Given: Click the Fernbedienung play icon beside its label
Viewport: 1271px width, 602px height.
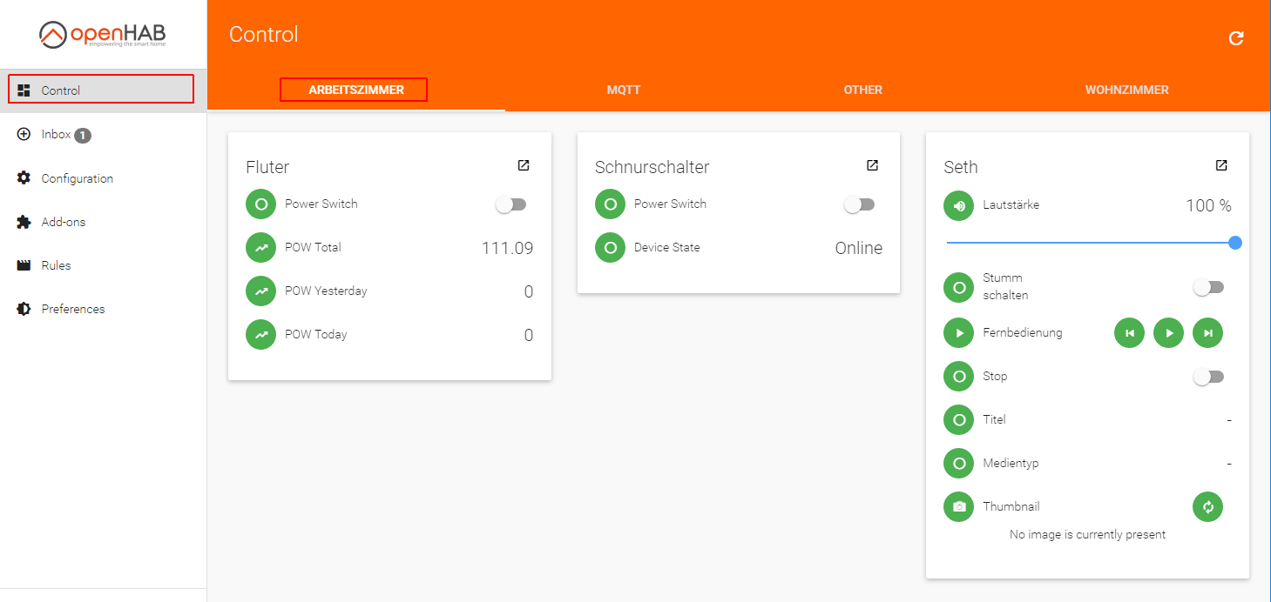Looking at the screenshot, I should coord(959,333).
